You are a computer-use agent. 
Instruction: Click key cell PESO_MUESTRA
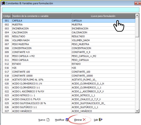point(103,44)
